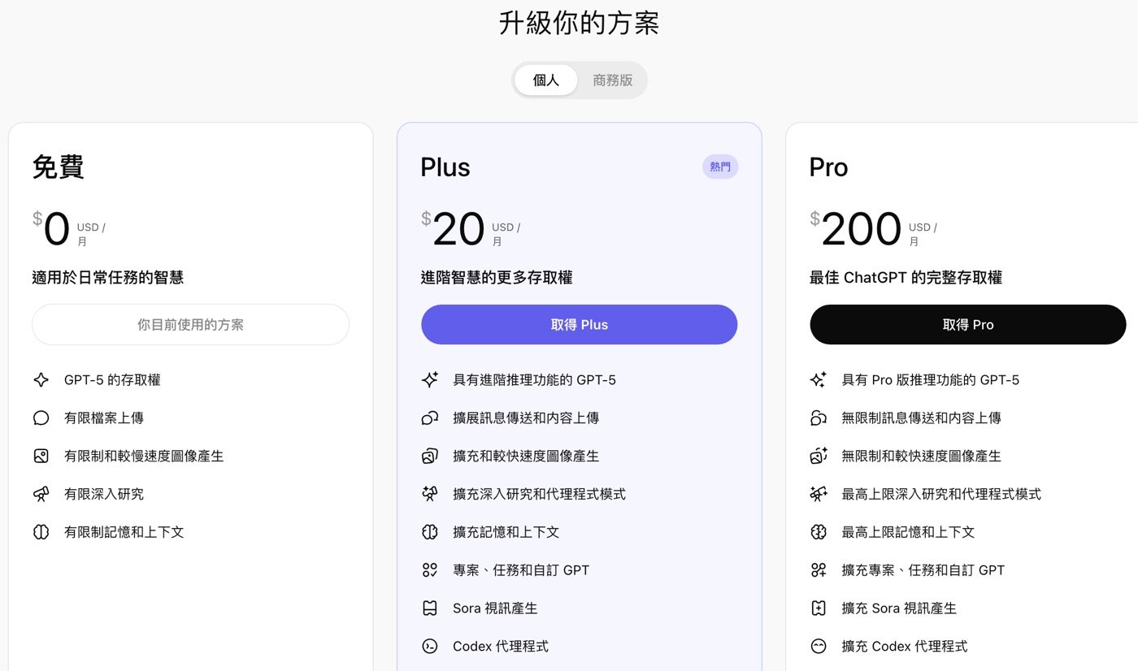
Task: Click the Codex 代理程式 text in Plus card
Action: pos(501,647)
